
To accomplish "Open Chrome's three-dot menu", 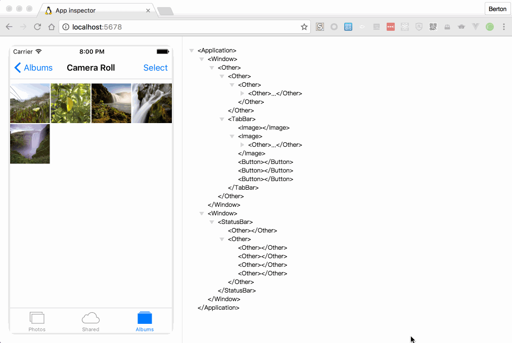I will click(x=504, y=27).
